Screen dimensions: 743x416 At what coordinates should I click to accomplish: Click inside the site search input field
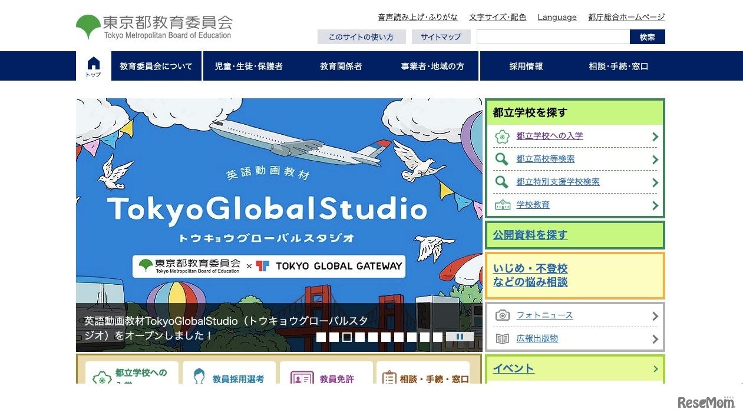click(554, 36)
